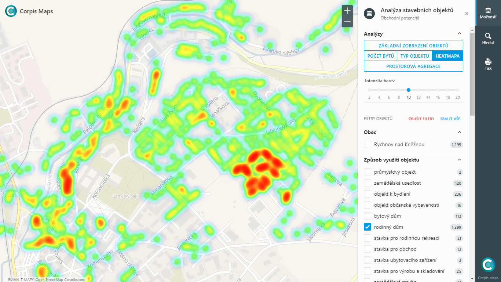Switch to the POČET BYTŮ analysis tab
Image resolution: width=501 pixels, height=282 pixels.
(380, 56)
